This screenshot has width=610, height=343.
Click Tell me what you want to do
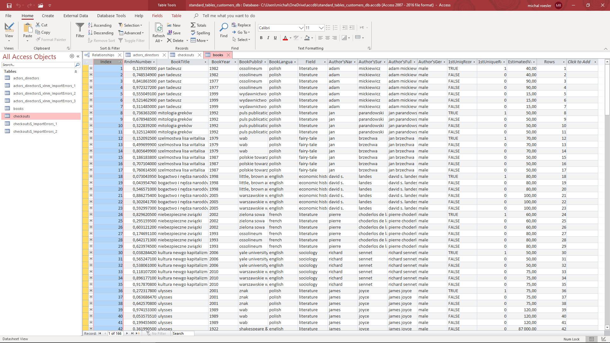229,16
